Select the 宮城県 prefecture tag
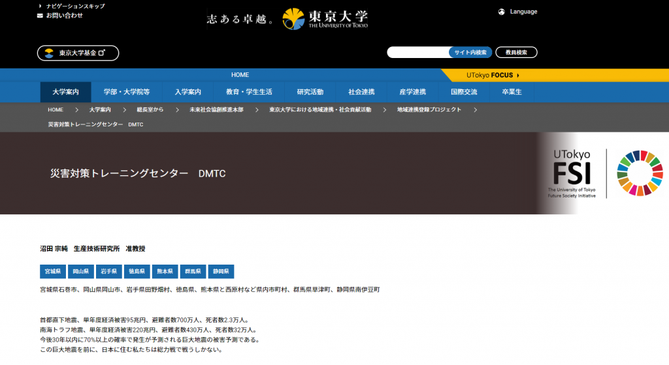This screenshot has height=365, width=669. 52,271
